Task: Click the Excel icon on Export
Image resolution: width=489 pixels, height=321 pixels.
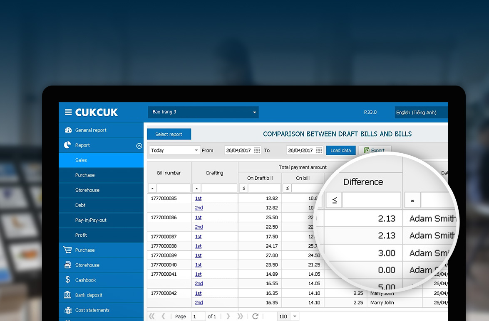Action: point(367,150)
